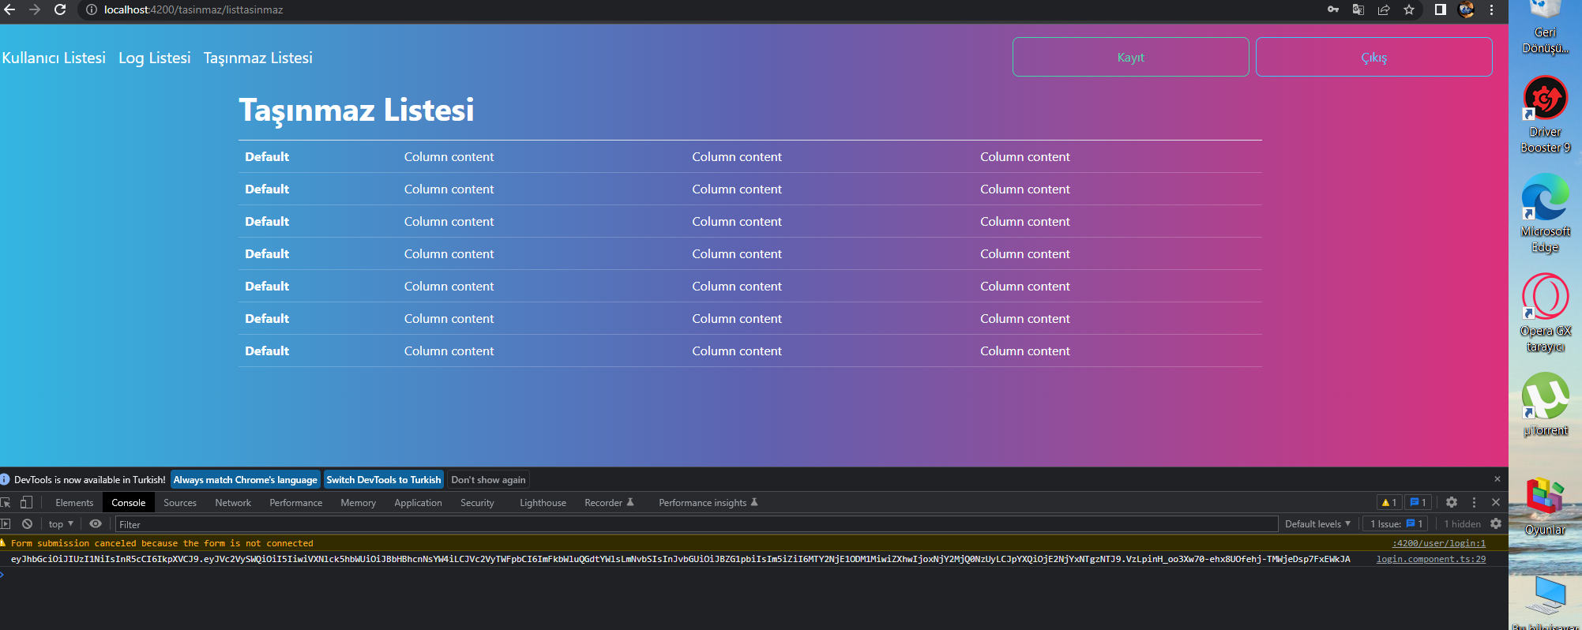Screen dimensions: 1582x630
Task: Clear the console
Action: click(x=27, y=523)
